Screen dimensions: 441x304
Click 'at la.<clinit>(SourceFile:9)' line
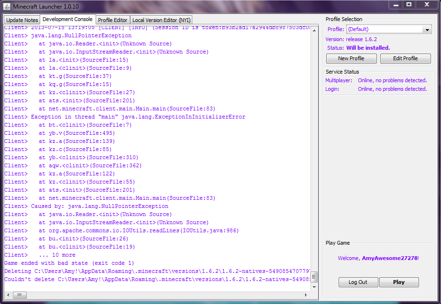point(68,68)
